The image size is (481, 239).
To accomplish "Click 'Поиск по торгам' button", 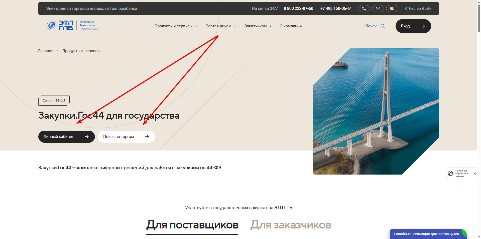I will coord(127,137).
